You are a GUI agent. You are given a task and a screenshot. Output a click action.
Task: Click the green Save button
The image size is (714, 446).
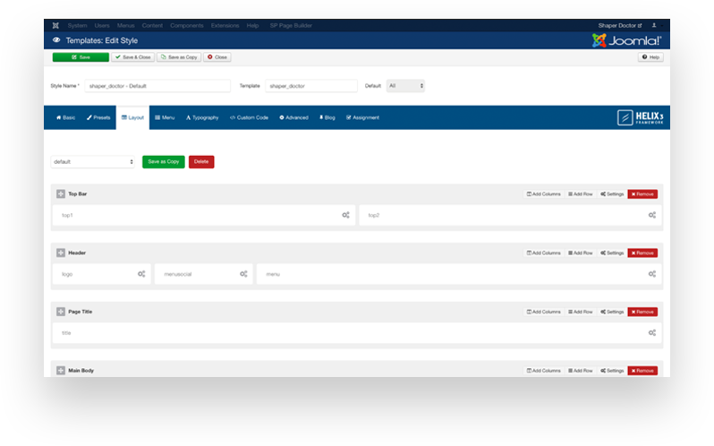point(81,56)
